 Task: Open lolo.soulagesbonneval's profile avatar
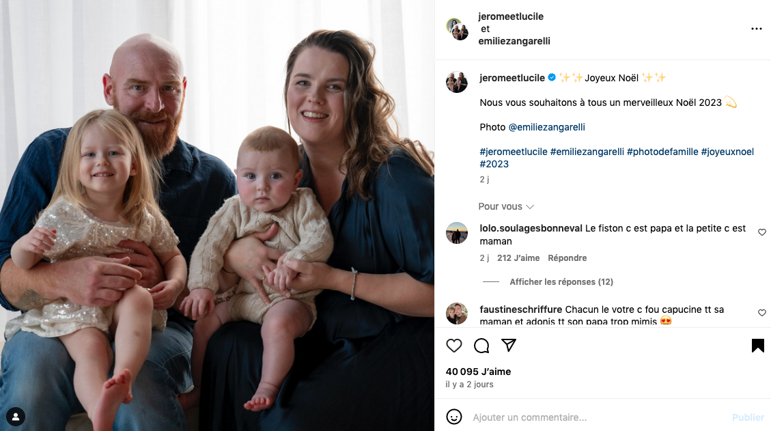click(x=457, y=233)
